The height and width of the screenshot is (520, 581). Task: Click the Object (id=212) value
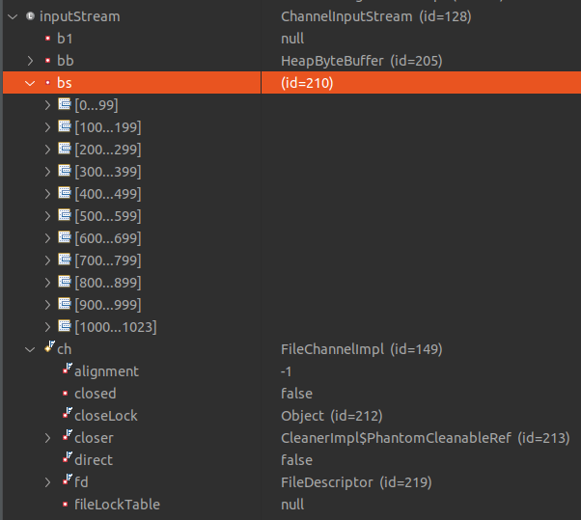tap(332, 416)
